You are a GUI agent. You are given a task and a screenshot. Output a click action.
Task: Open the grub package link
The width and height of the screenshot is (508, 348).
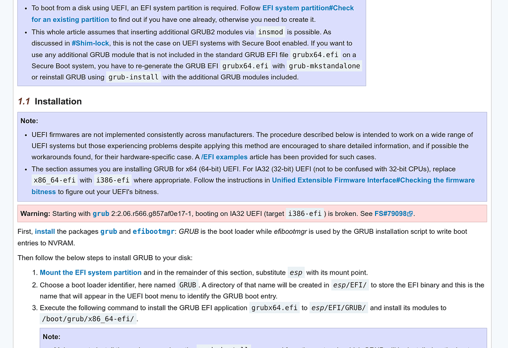[x=109, y=231]
